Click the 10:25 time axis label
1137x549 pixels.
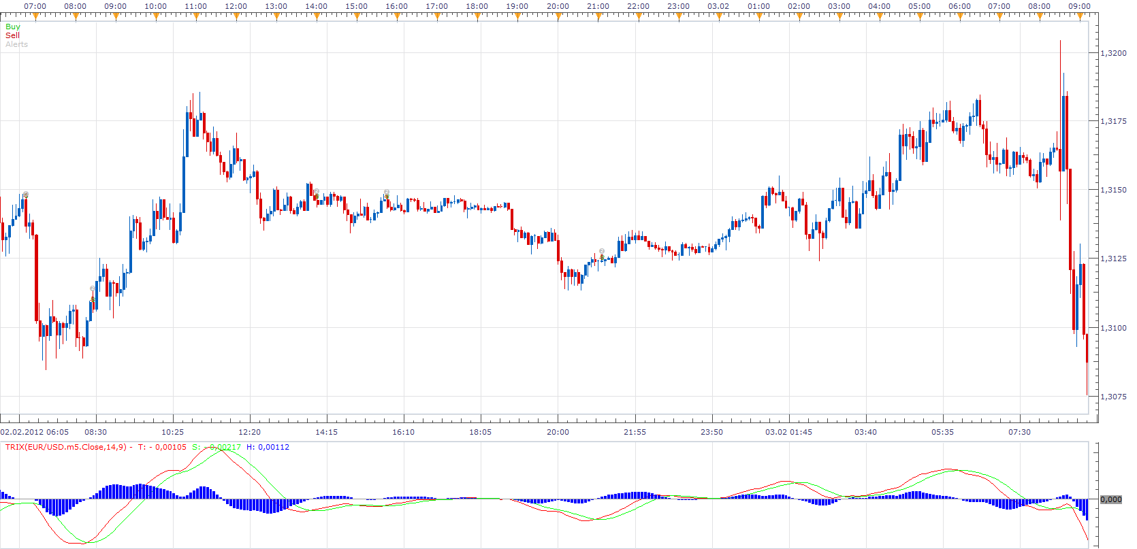[x=173, y=432]
